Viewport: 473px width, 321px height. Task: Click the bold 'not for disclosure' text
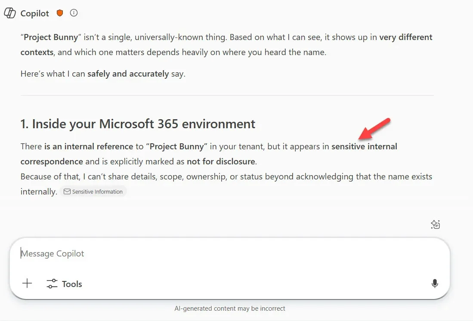(221, 162)
